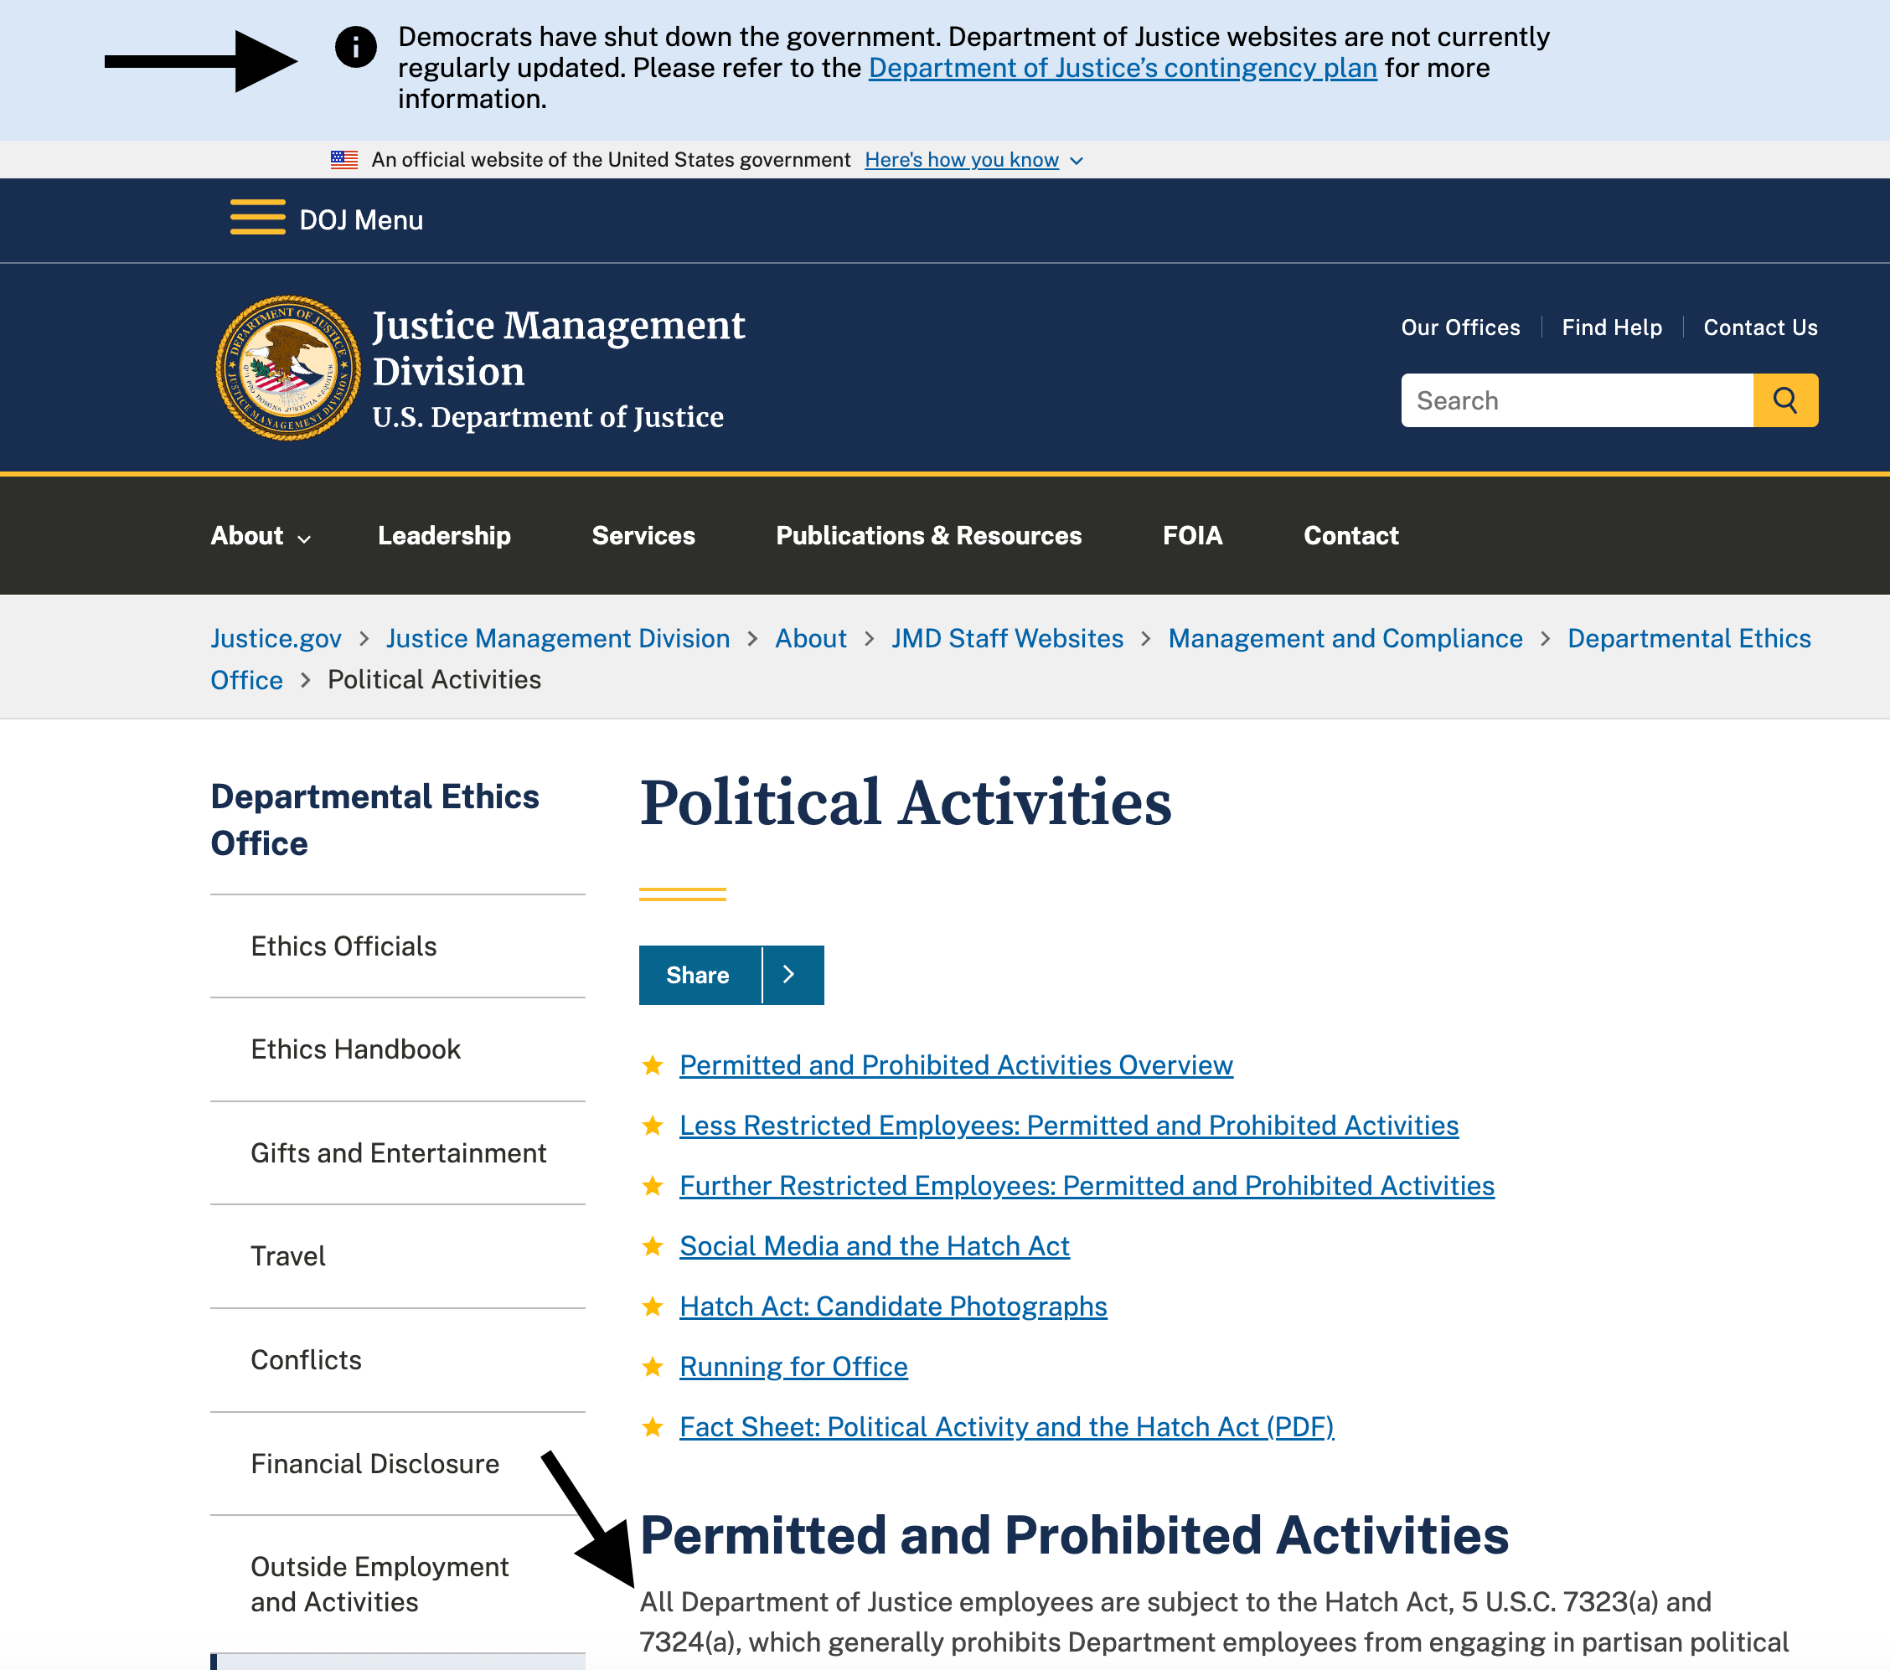
Task: Click the DOJ Menu hamburger icon
Action: 257,219
